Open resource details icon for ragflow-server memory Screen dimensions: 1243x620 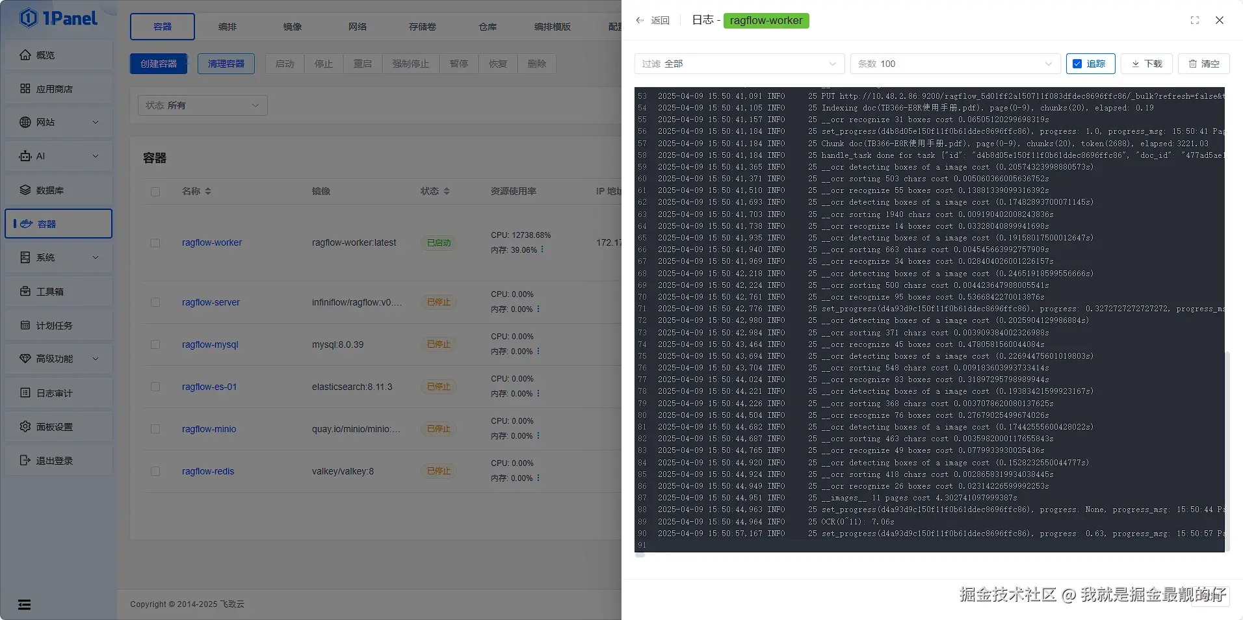[538, 309]
